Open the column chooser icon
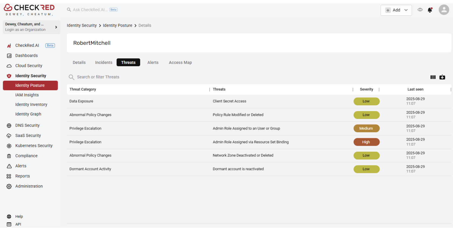Image resolution: width=453 pixels, height=231 pixels. pos(433,77)
